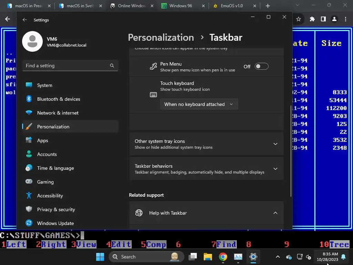Open System settings category
Viewport: 353px width, 265px height.
point(70,85)
